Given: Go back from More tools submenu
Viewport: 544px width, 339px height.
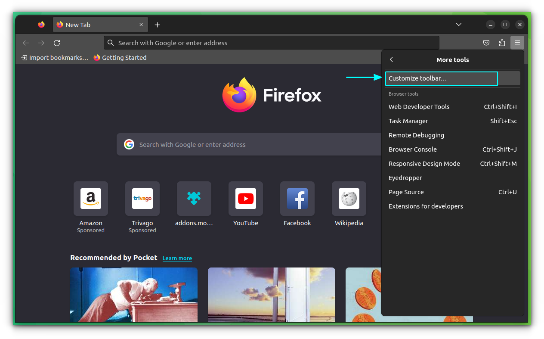Looking at the screenshot, I should 392,59.
